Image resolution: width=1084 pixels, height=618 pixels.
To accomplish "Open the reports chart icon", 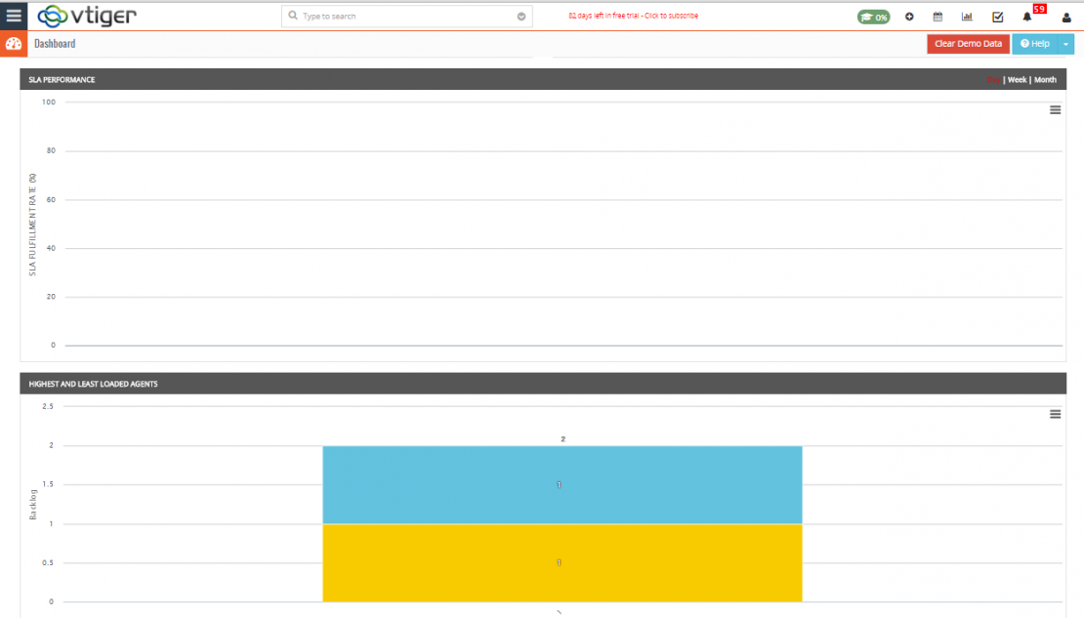I will pyautogui.click(x=968, y=16).
